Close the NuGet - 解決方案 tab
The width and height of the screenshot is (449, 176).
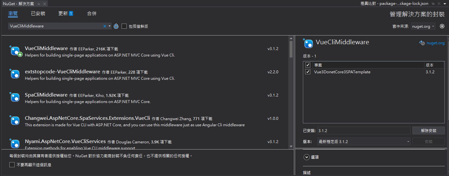44,4
